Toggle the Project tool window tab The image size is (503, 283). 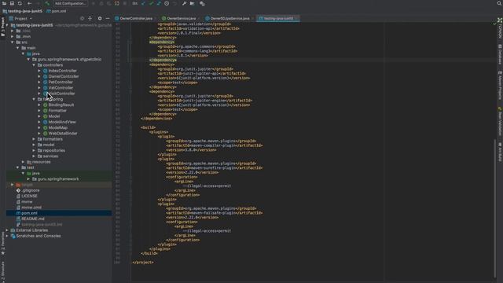click(3, 27)
